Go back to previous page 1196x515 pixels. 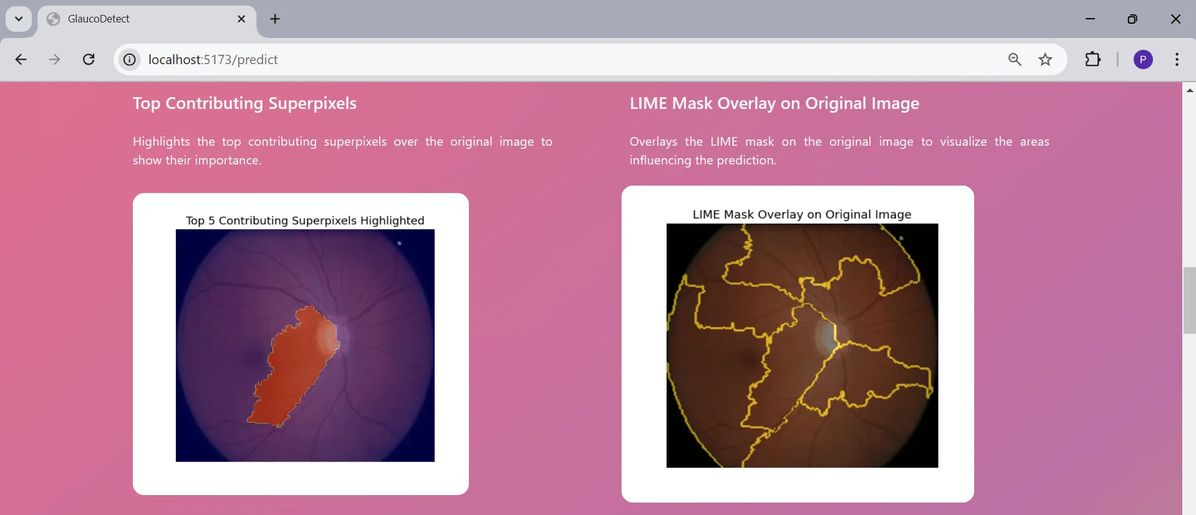pyautogui.click(x=21, y=60)
